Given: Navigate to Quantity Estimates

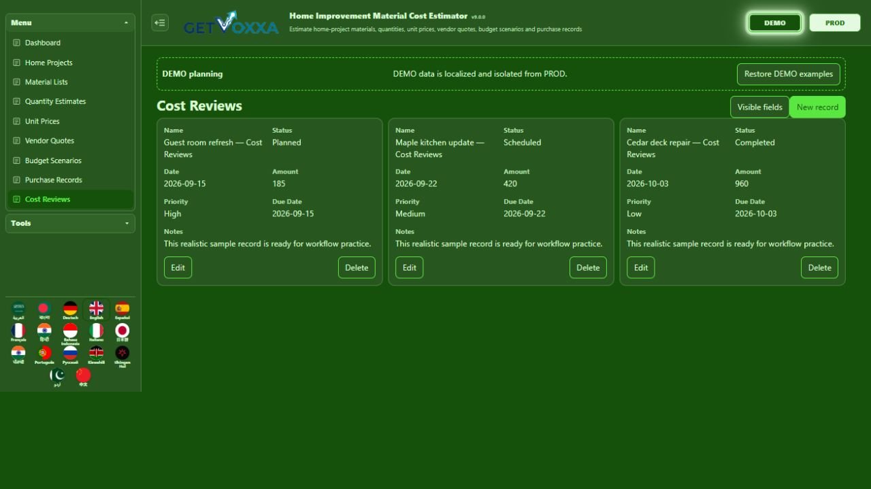Looking at the screenshot, I should click(x=70, y=101).
